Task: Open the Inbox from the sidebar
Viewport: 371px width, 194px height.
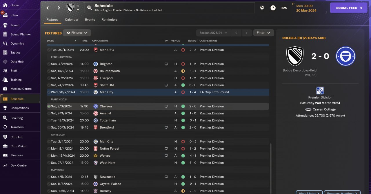Action: tap(14, 15)
